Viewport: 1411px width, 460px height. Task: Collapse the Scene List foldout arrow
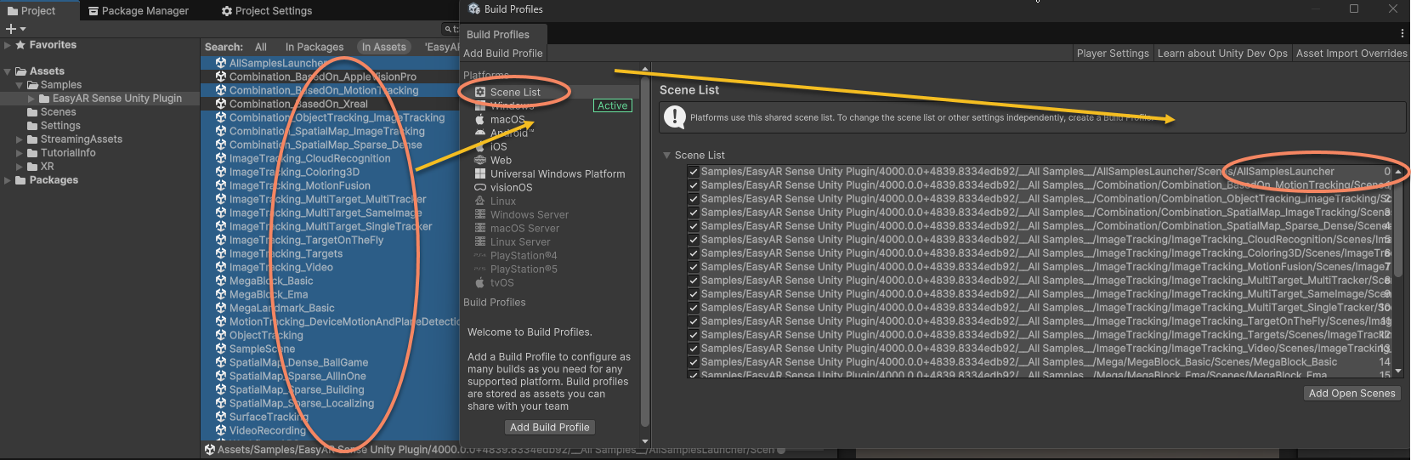[x=666, y=156]
